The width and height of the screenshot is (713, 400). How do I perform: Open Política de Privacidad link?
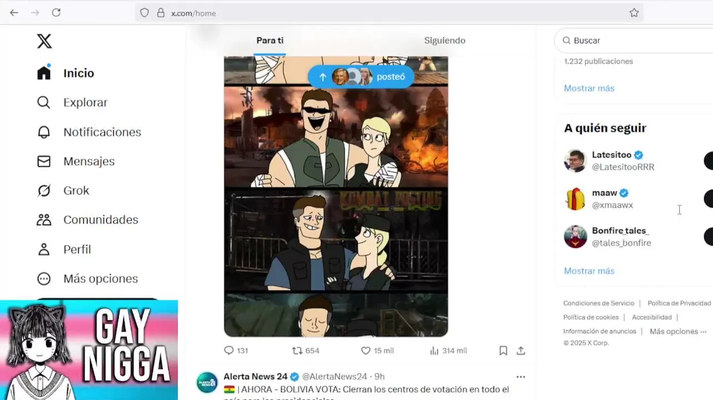pos(679,303)
